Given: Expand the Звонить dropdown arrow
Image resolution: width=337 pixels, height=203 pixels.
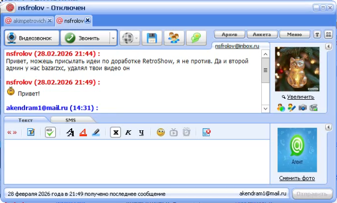Looking at the screenshot, I should pyautogui.click(x=113, y=38).
